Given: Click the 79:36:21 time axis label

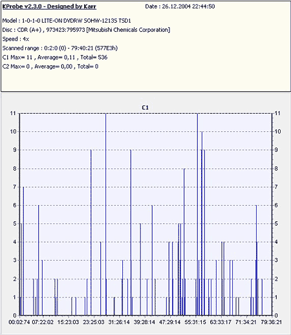Looking at the screenshot, I should (271, 322).
